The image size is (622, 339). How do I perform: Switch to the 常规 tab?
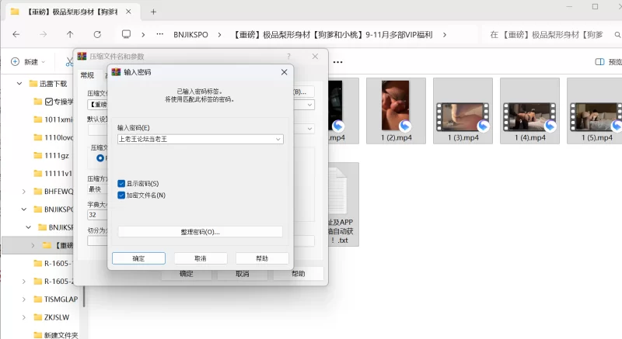[87, 75]
